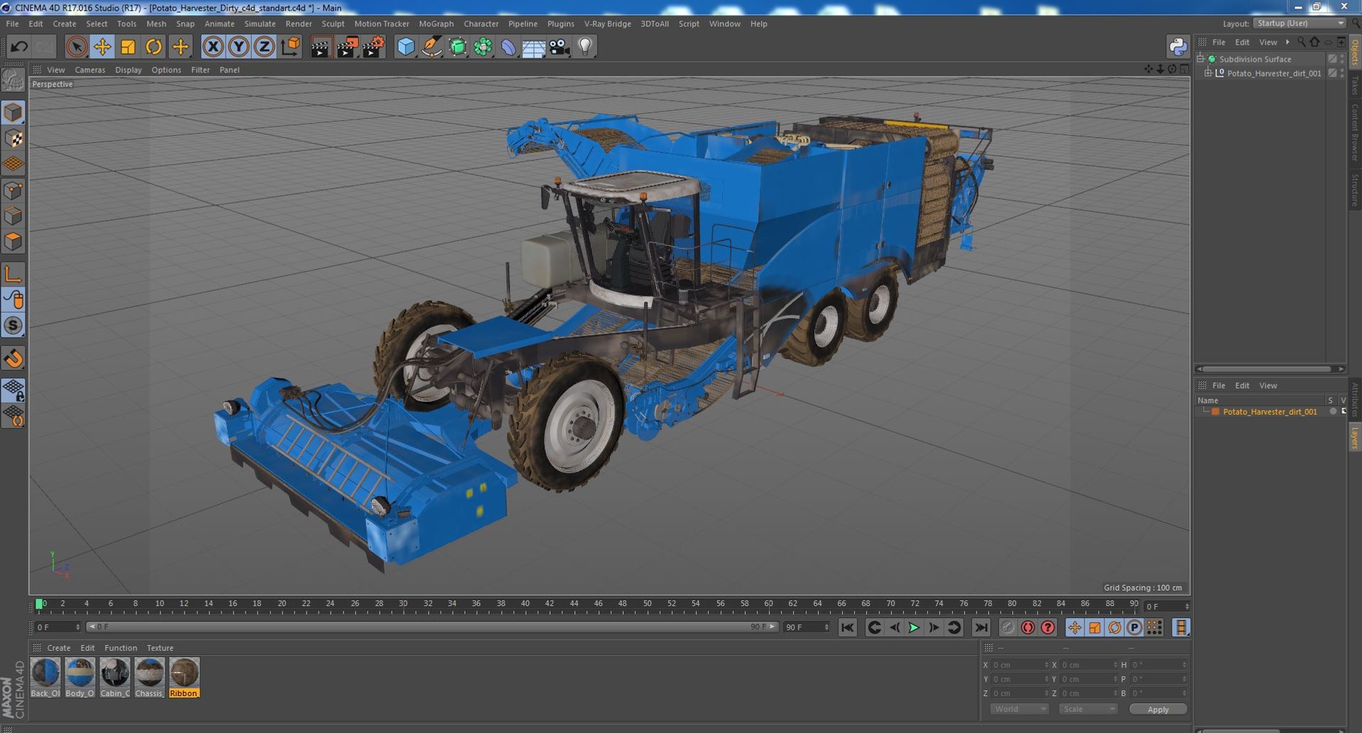The height and width of the screenshot is (733, 1362).
Task: Open the deformer Bend icon
Action: 509,47
